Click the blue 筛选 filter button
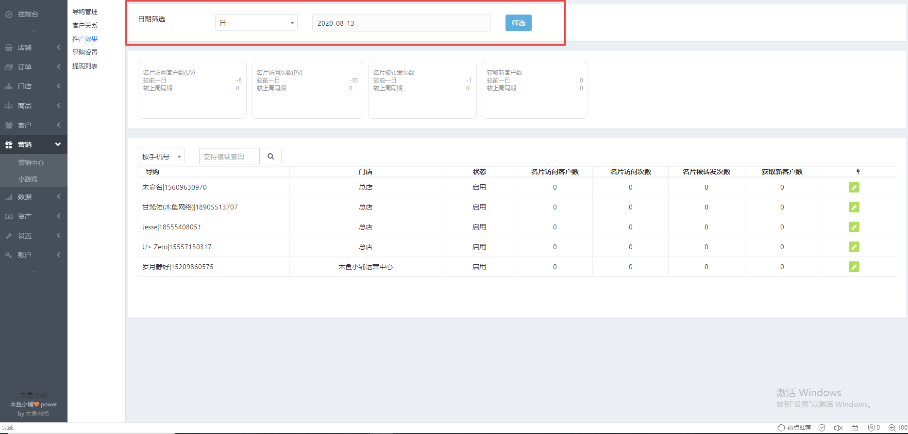 (519, 23)
